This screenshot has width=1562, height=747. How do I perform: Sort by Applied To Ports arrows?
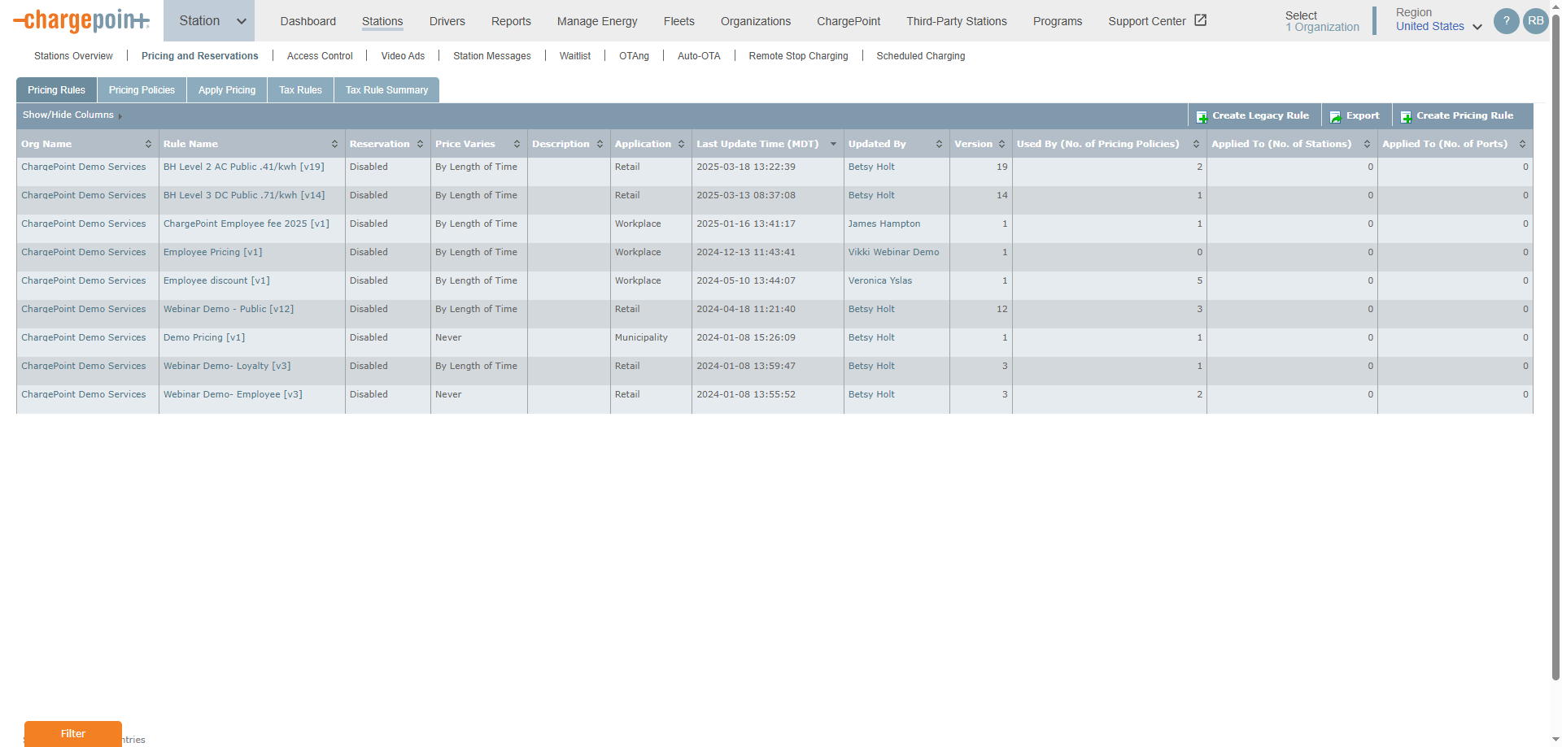point(1522,144)
